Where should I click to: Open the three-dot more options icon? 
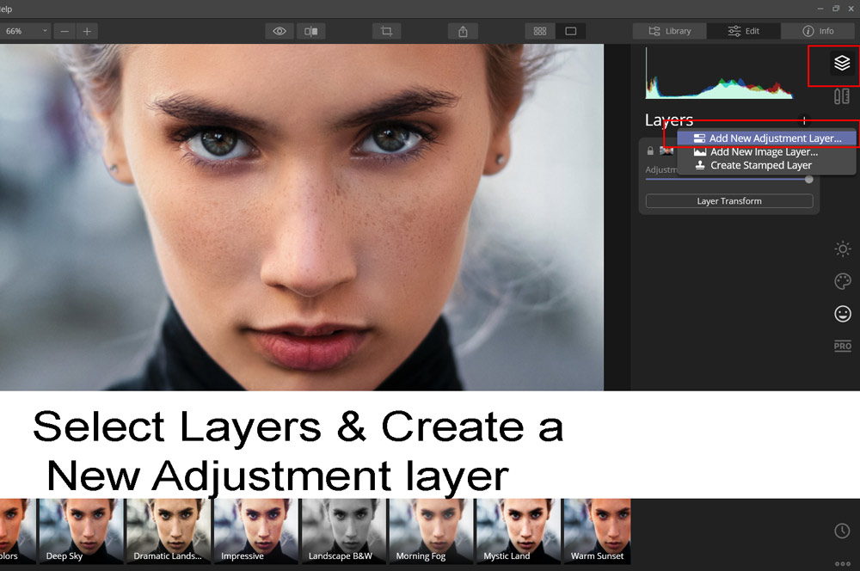click(x=843, y=564)
